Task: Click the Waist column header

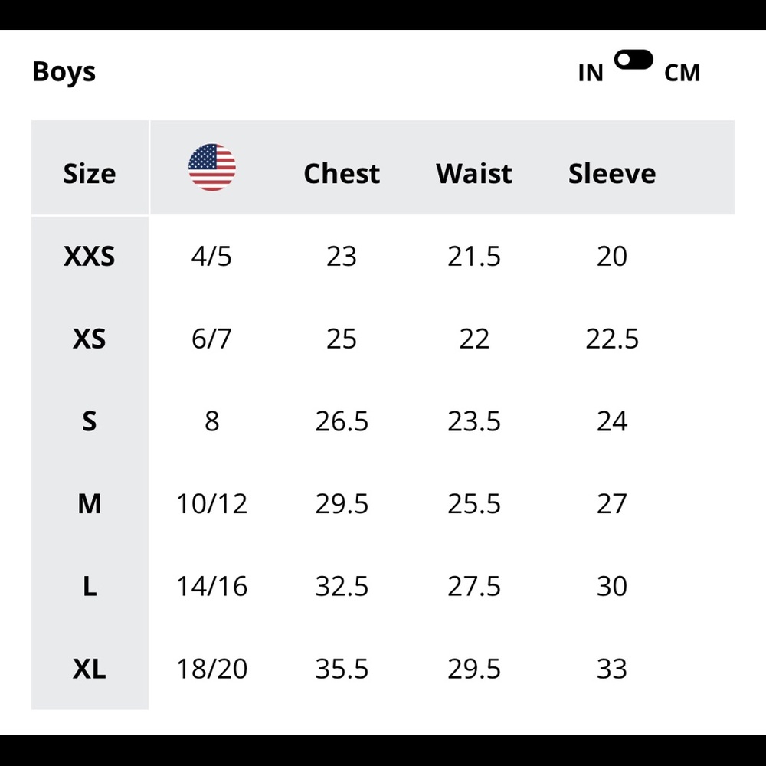Action: [x=474, y=174]
